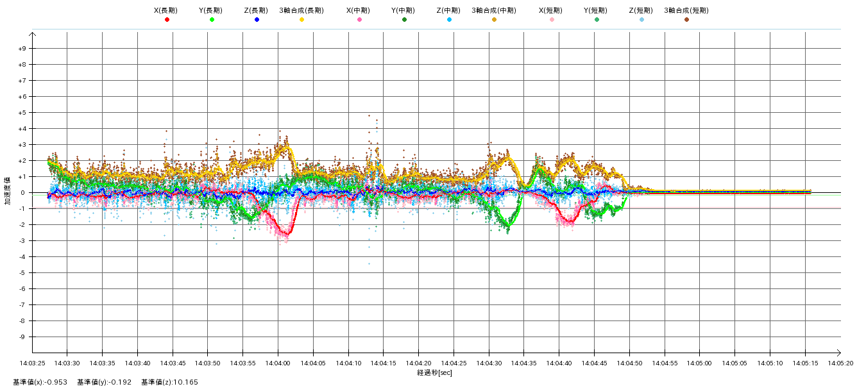The image size is (866, 391).
Task: Click the brown 3軸合成(短期) legend dot
Action: coord(686,20)
